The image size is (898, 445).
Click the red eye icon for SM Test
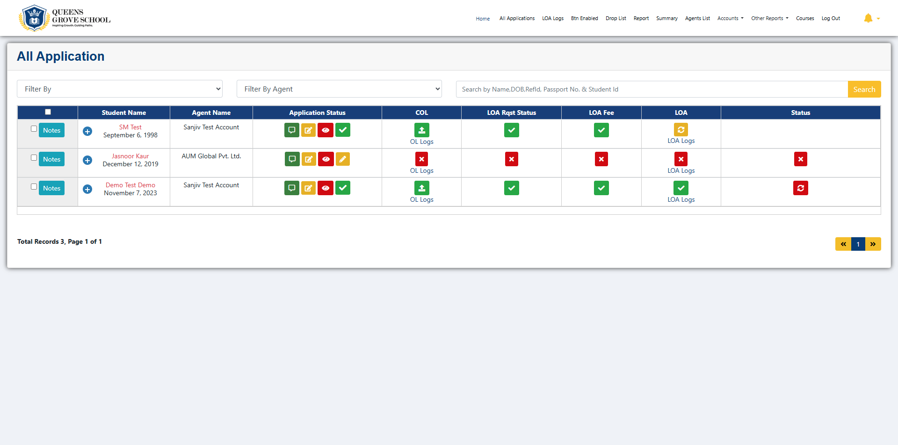pyautogui.click(x=326, y=130)
